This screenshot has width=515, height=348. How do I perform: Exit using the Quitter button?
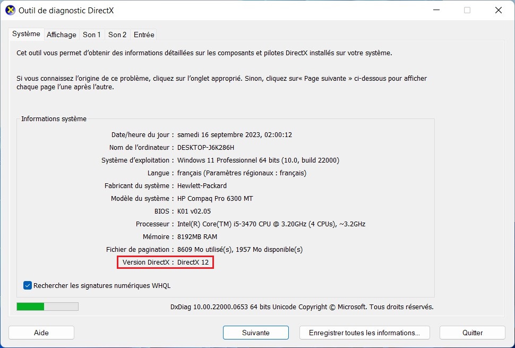pos(472,333)
